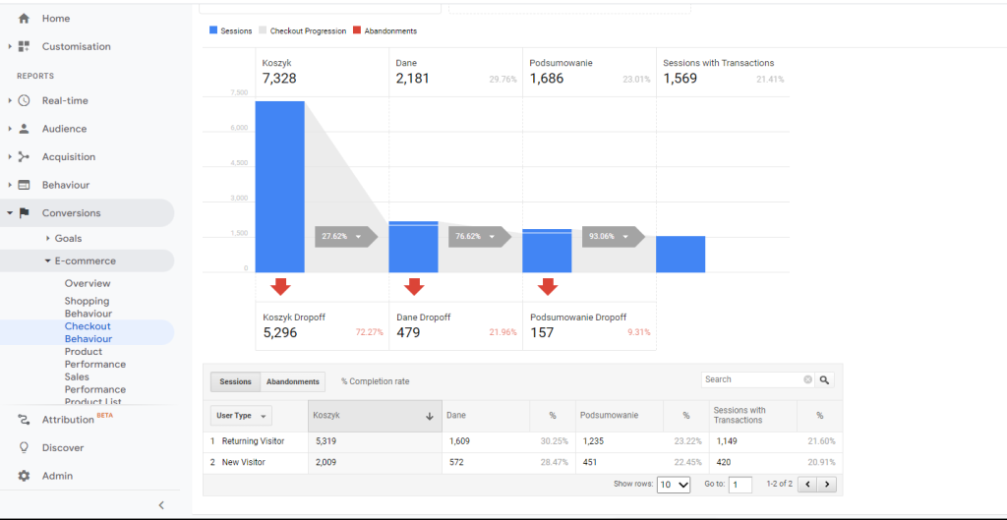1007x520 pixels.
Task: Click the table Search input field
Action: pos(752,379)
